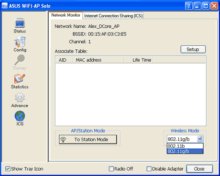Sort by the AID column header
This screenshot has height=176, width=220.
point(64,60)
